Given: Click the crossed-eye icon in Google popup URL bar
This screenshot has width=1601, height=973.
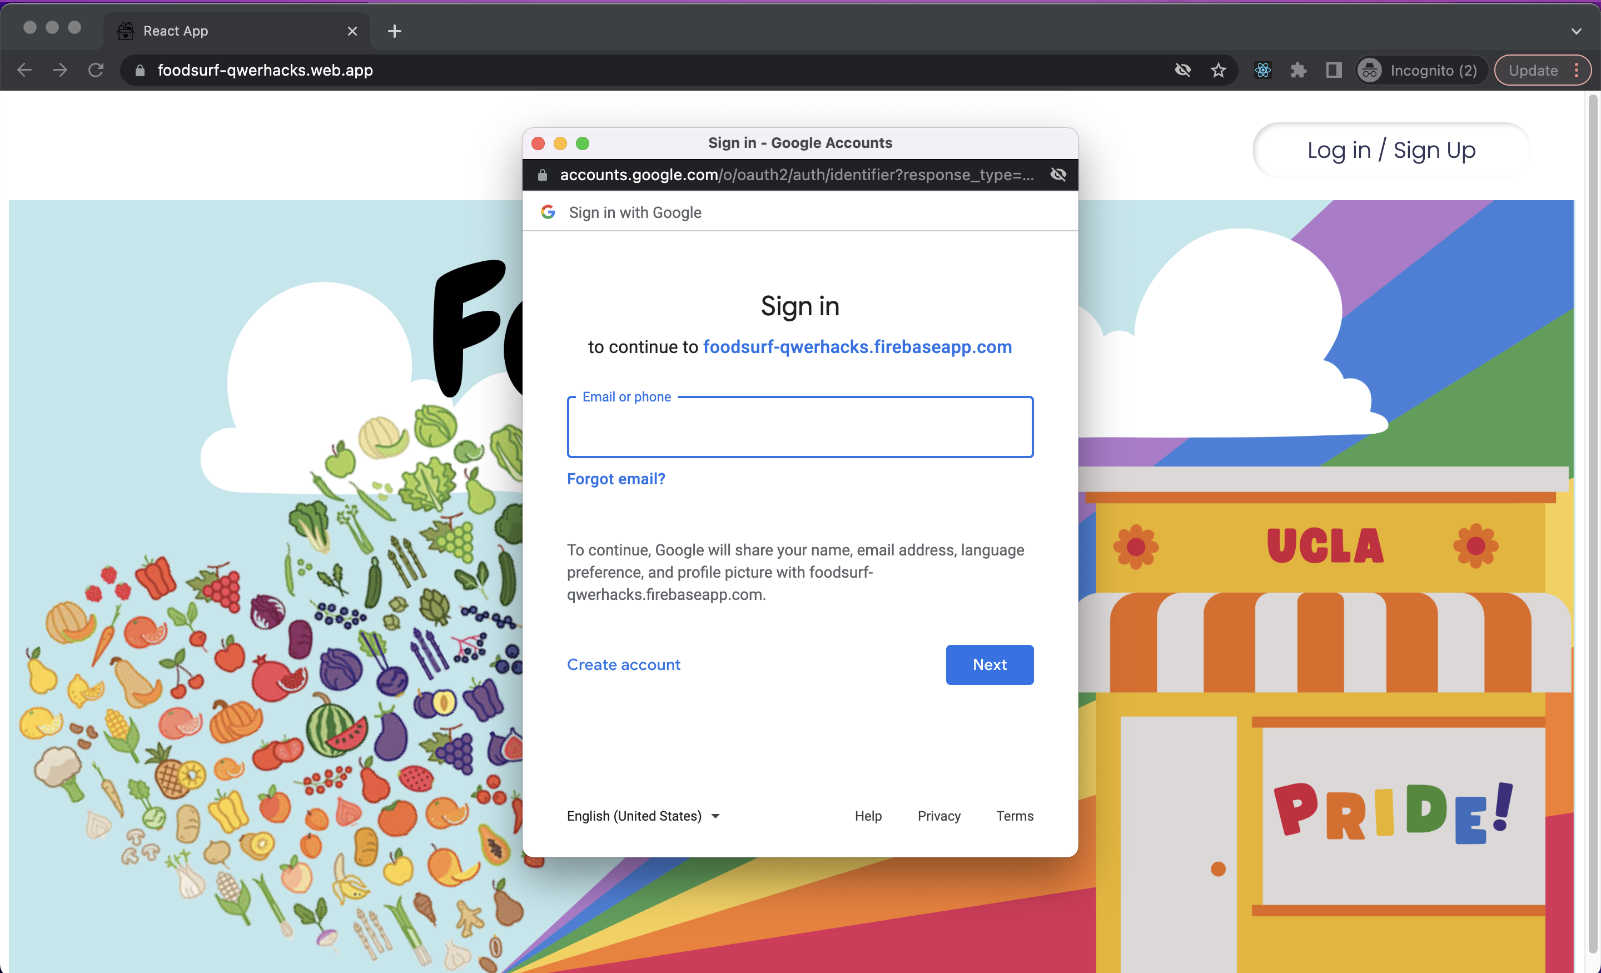Looking at the screenshot, I should click(1058, 174).
